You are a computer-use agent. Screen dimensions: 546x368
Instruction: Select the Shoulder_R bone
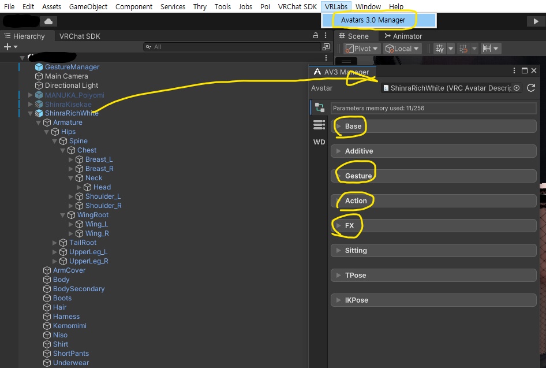(x=103, y=206)
